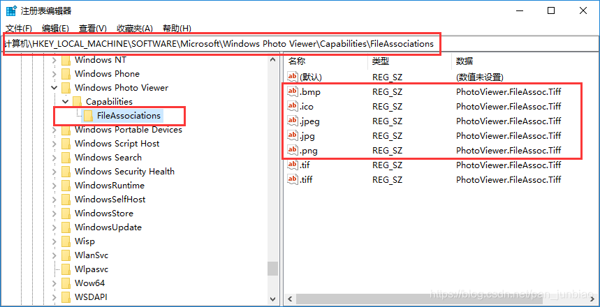Click the (默认) string value icon
The height and width of the screenshot is (307, 600).
point(293,77)
